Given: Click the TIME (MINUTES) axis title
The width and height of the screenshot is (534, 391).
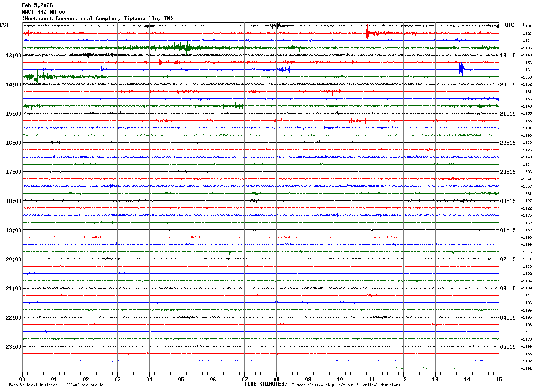Looking at the screenshot, I should (x=265, y=384).
